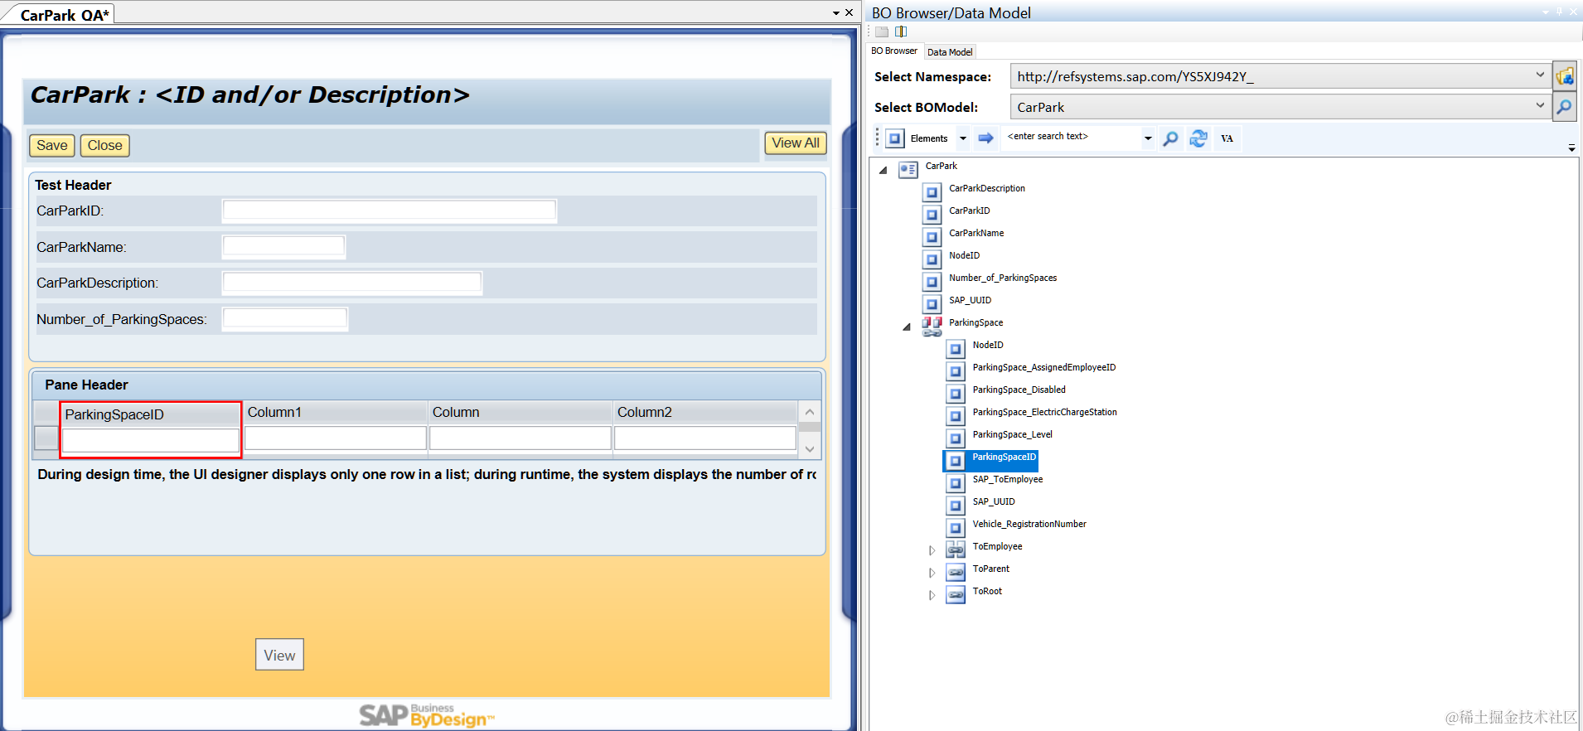Select ParkingSpaceID in the BO tree
Screen dimensions: 1583x731
point(1005,457)
